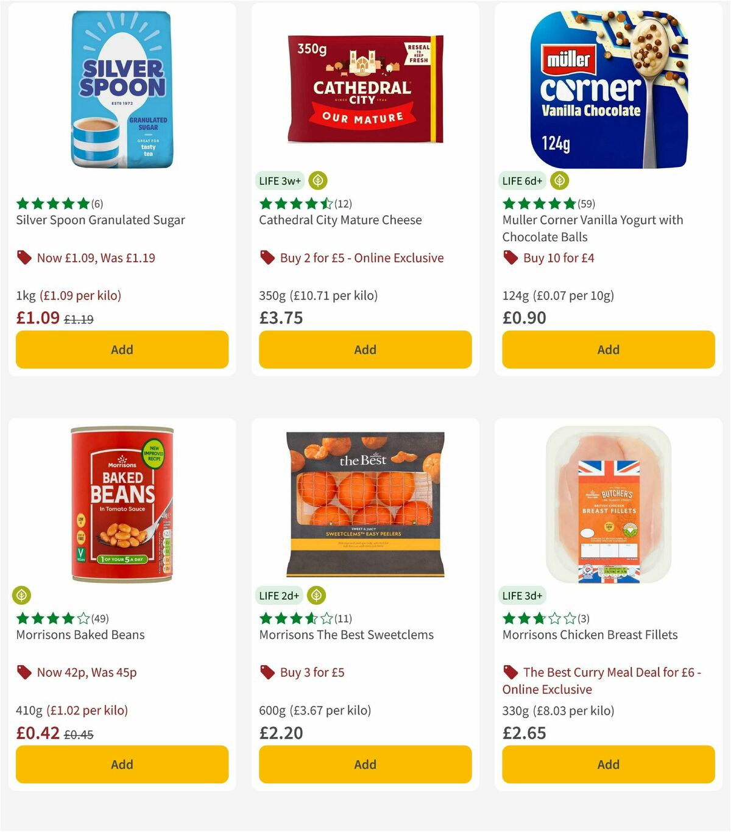Add Morrisons Chicken Breast Fillets to basket

click(x=607, y=764)
